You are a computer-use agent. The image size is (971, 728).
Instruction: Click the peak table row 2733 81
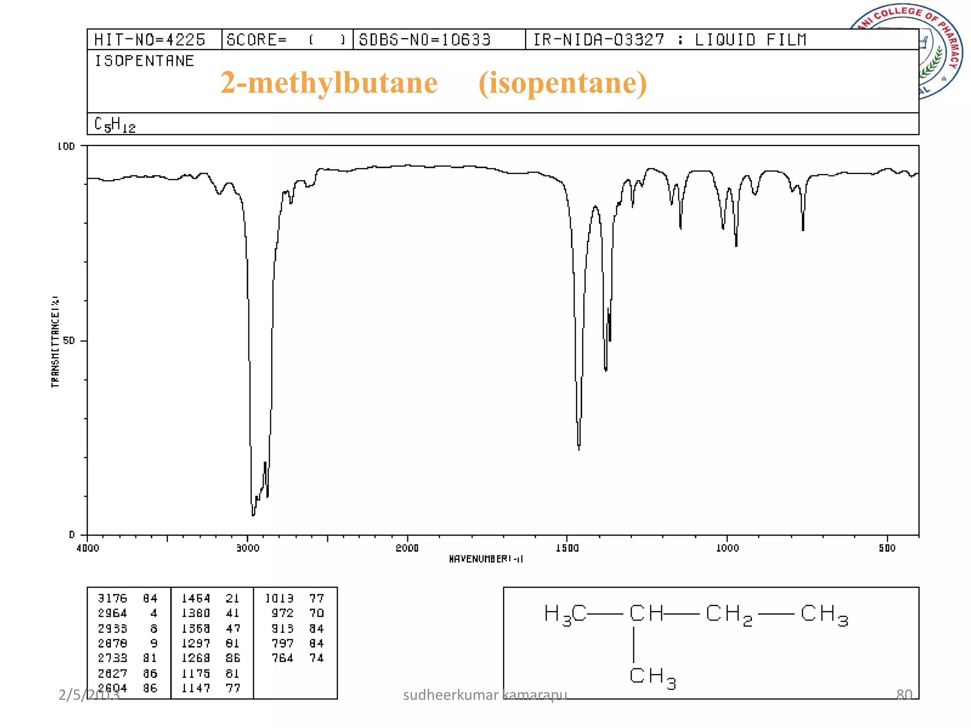[x=128, y=658]
